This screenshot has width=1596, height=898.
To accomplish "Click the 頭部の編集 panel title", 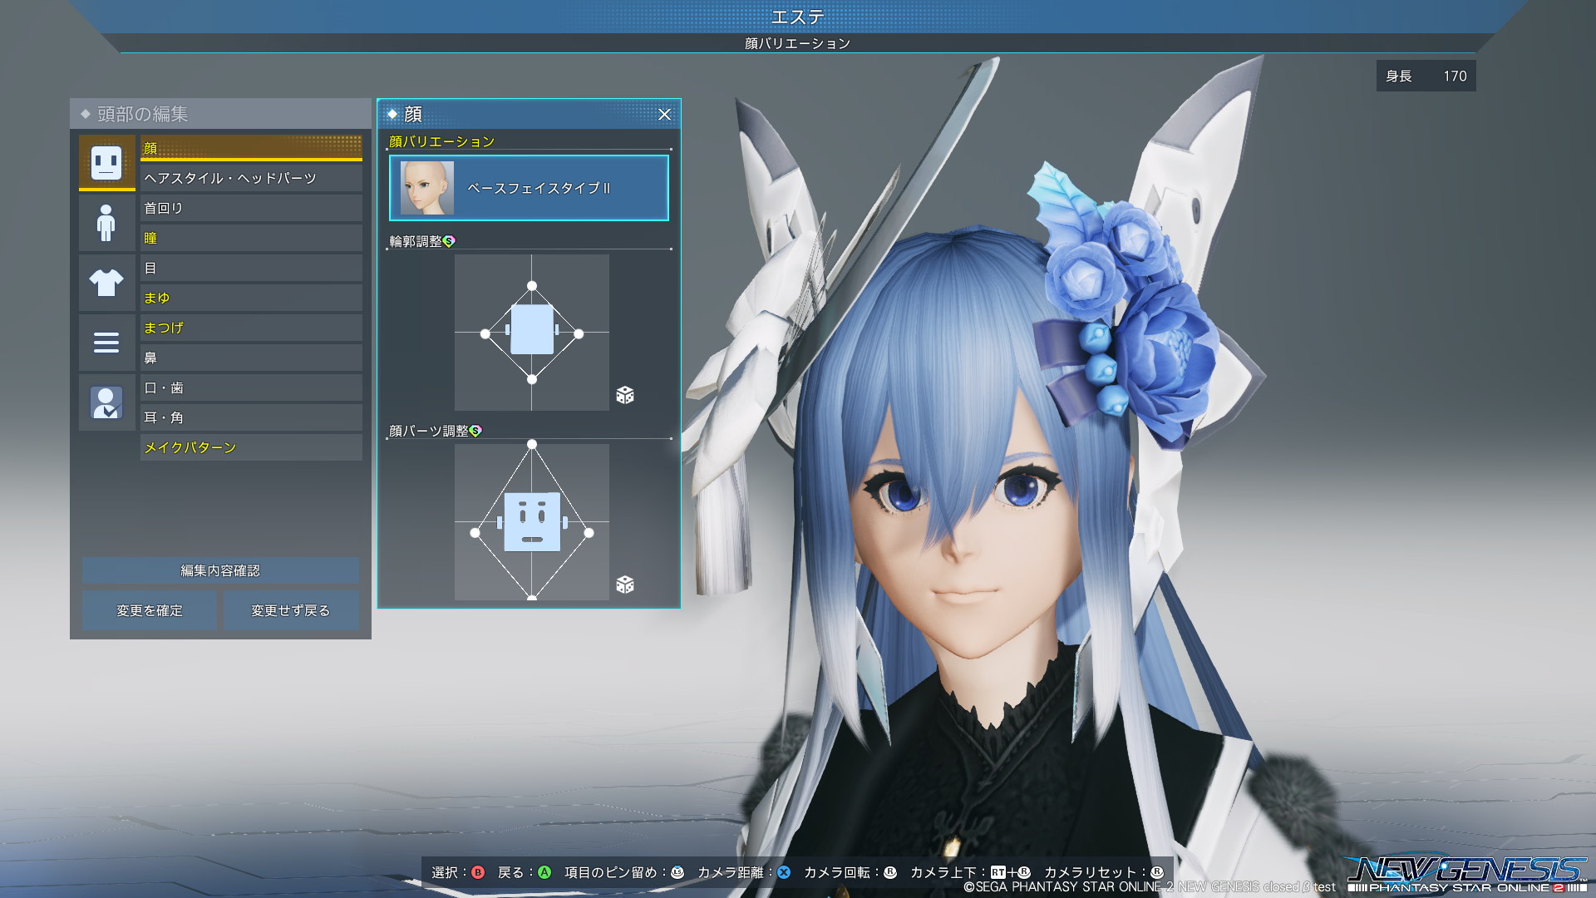I will coord(143,114).
